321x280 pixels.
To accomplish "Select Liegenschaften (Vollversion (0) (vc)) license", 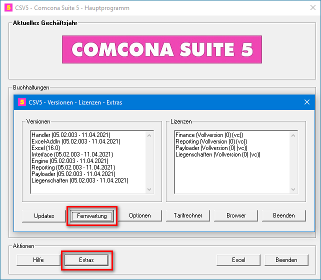I will pyautogui.click(x=218, y=154).
